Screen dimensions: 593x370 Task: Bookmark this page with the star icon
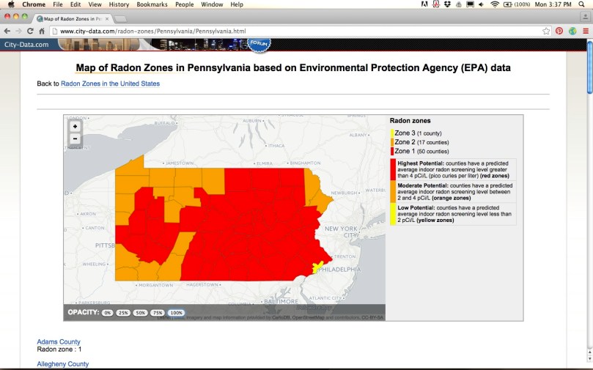coord(546,31)
